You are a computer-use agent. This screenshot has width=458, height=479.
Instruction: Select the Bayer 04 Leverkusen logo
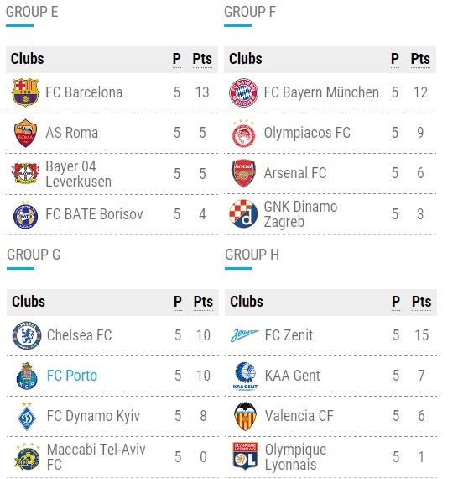pyautogui.click(x=26, y=173)
